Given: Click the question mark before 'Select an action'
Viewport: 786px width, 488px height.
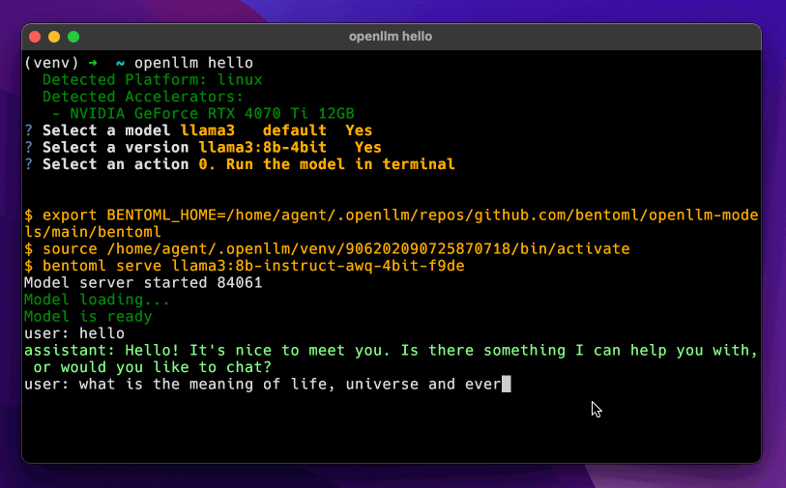Looking at the screenshot, I should (29, 164).
